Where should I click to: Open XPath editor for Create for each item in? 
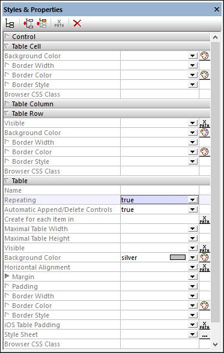[204, 219]
